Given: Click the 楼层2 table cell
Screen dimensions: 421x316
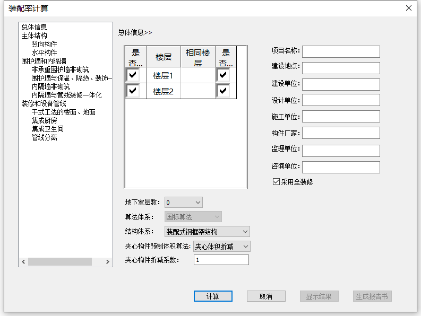Looking at the screenshot, I should pyautogui.click(x=163, y=91).
